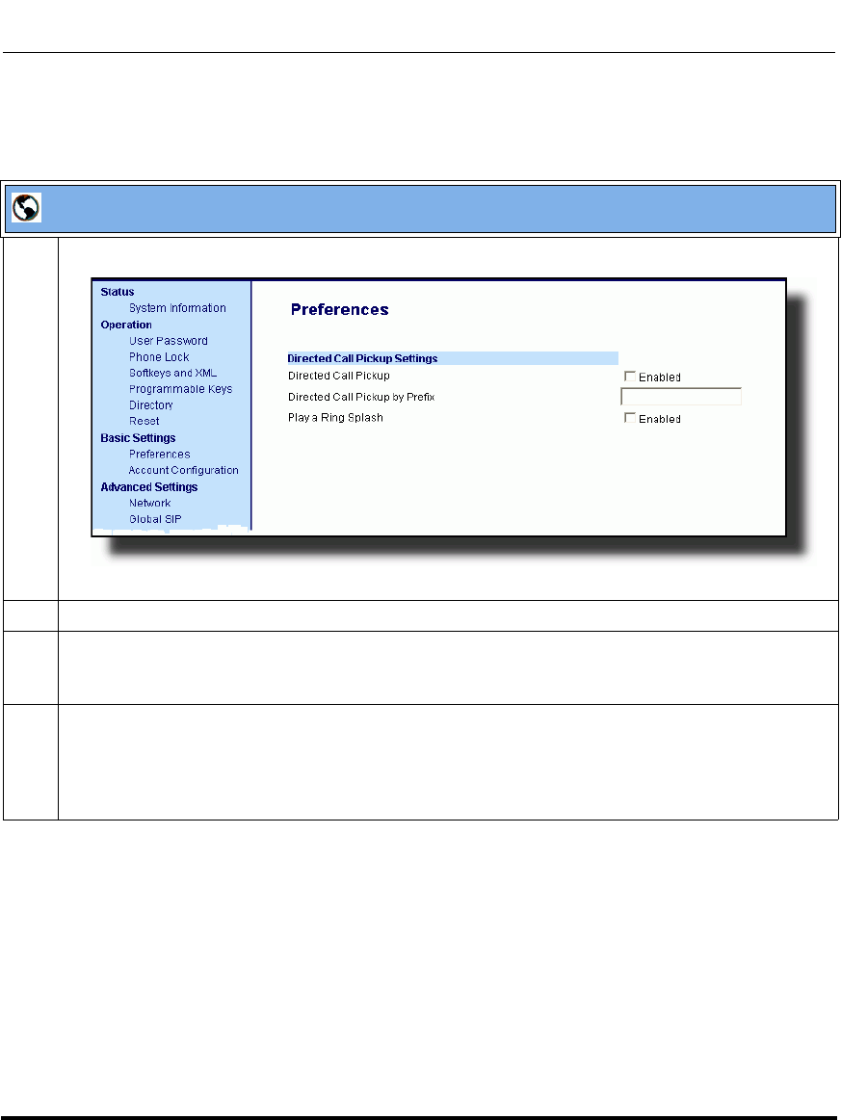This screenshot has width=841, height=1120.
Task: Click the Operation section heading
Action: [126, 325]
